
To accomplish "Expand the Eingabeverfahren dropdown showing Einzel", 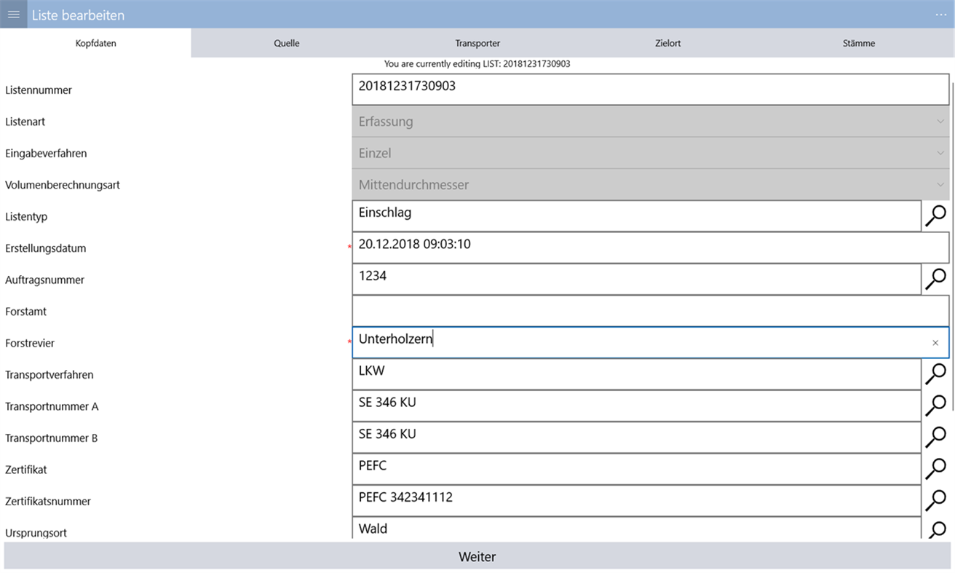I will click(x=939, y=153).
